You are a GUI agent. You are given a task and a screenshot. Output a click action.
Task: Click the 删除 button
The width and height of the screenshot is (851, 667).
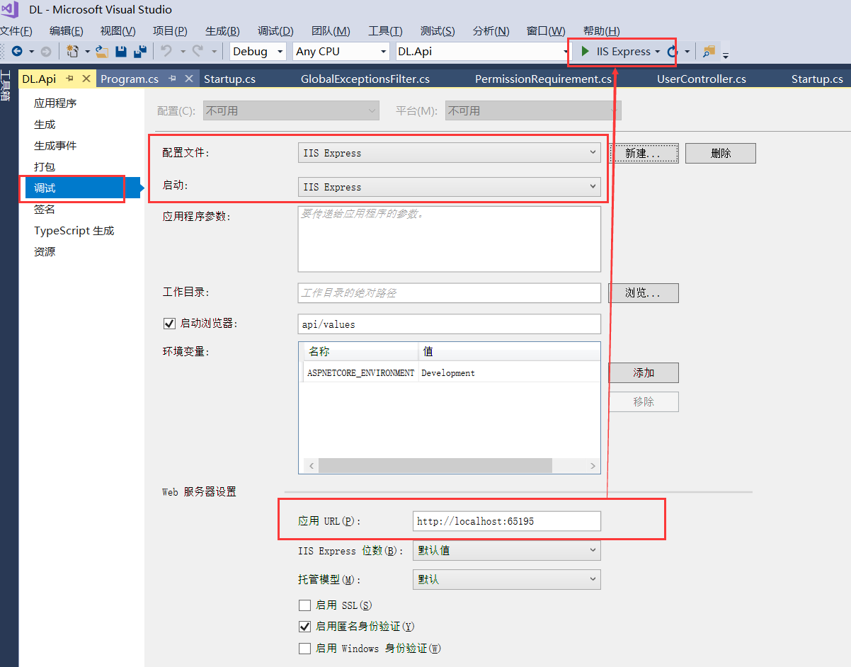pos(721,153)
